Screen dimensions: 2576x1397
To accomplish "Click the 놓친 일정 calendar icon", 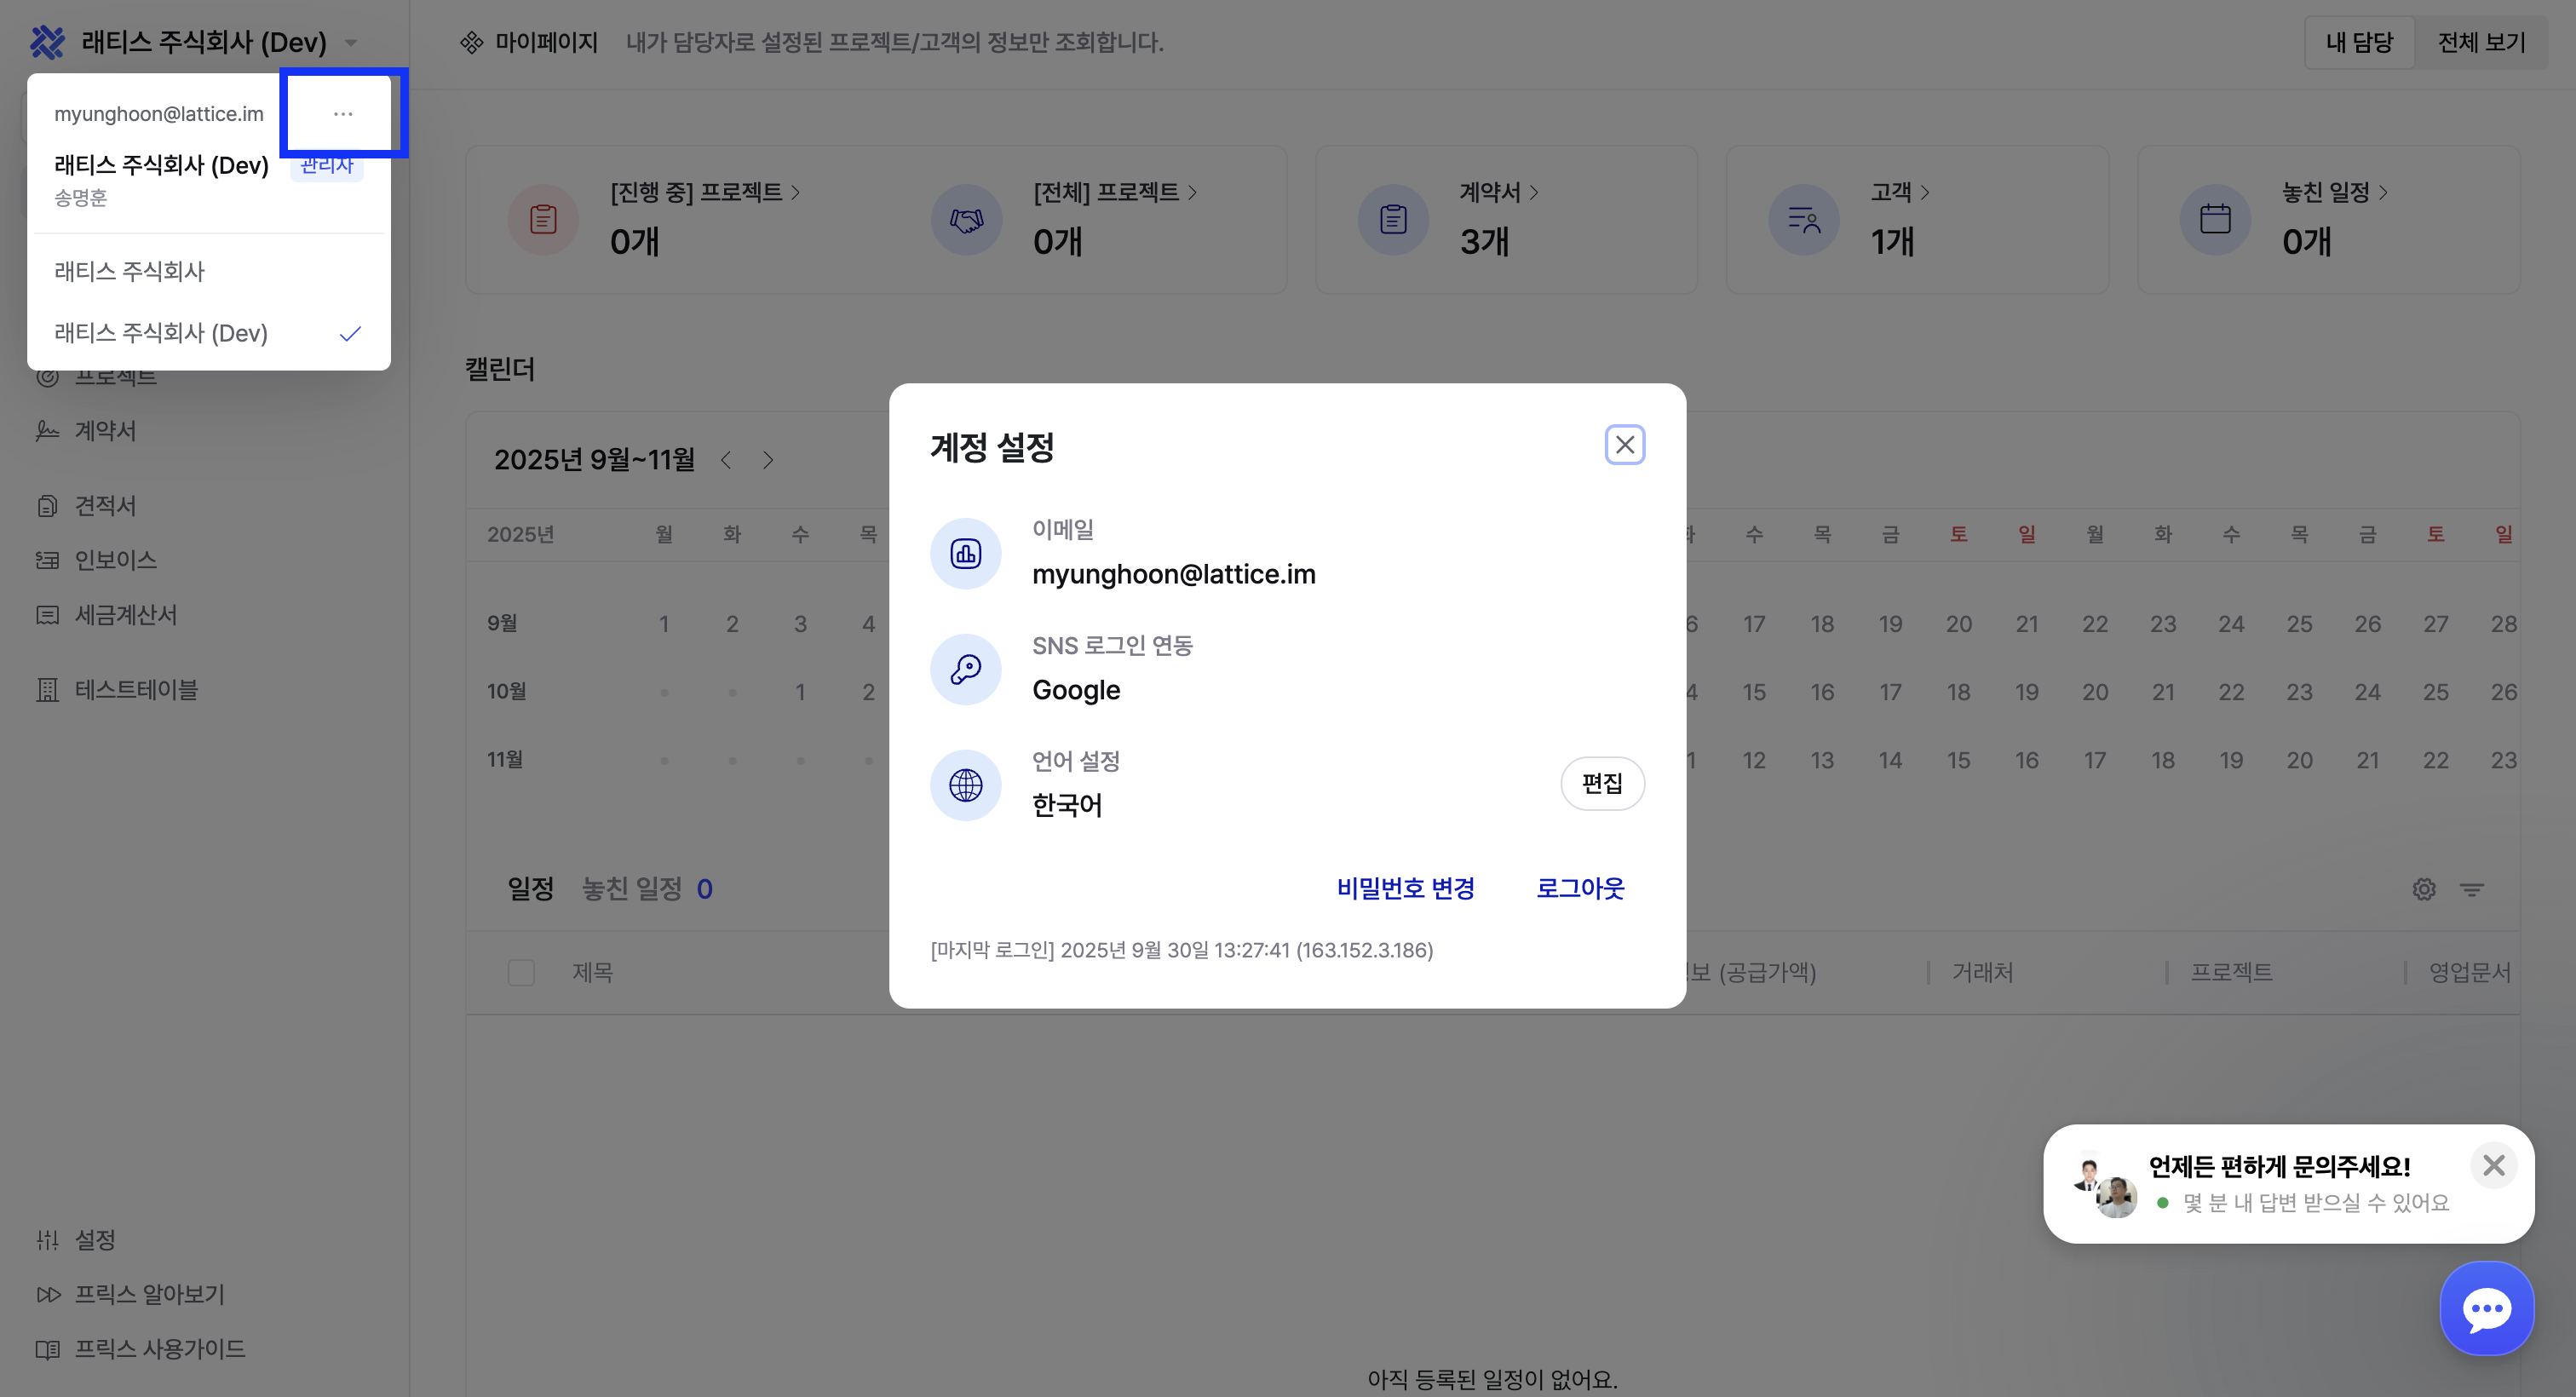I will 2214,219.
